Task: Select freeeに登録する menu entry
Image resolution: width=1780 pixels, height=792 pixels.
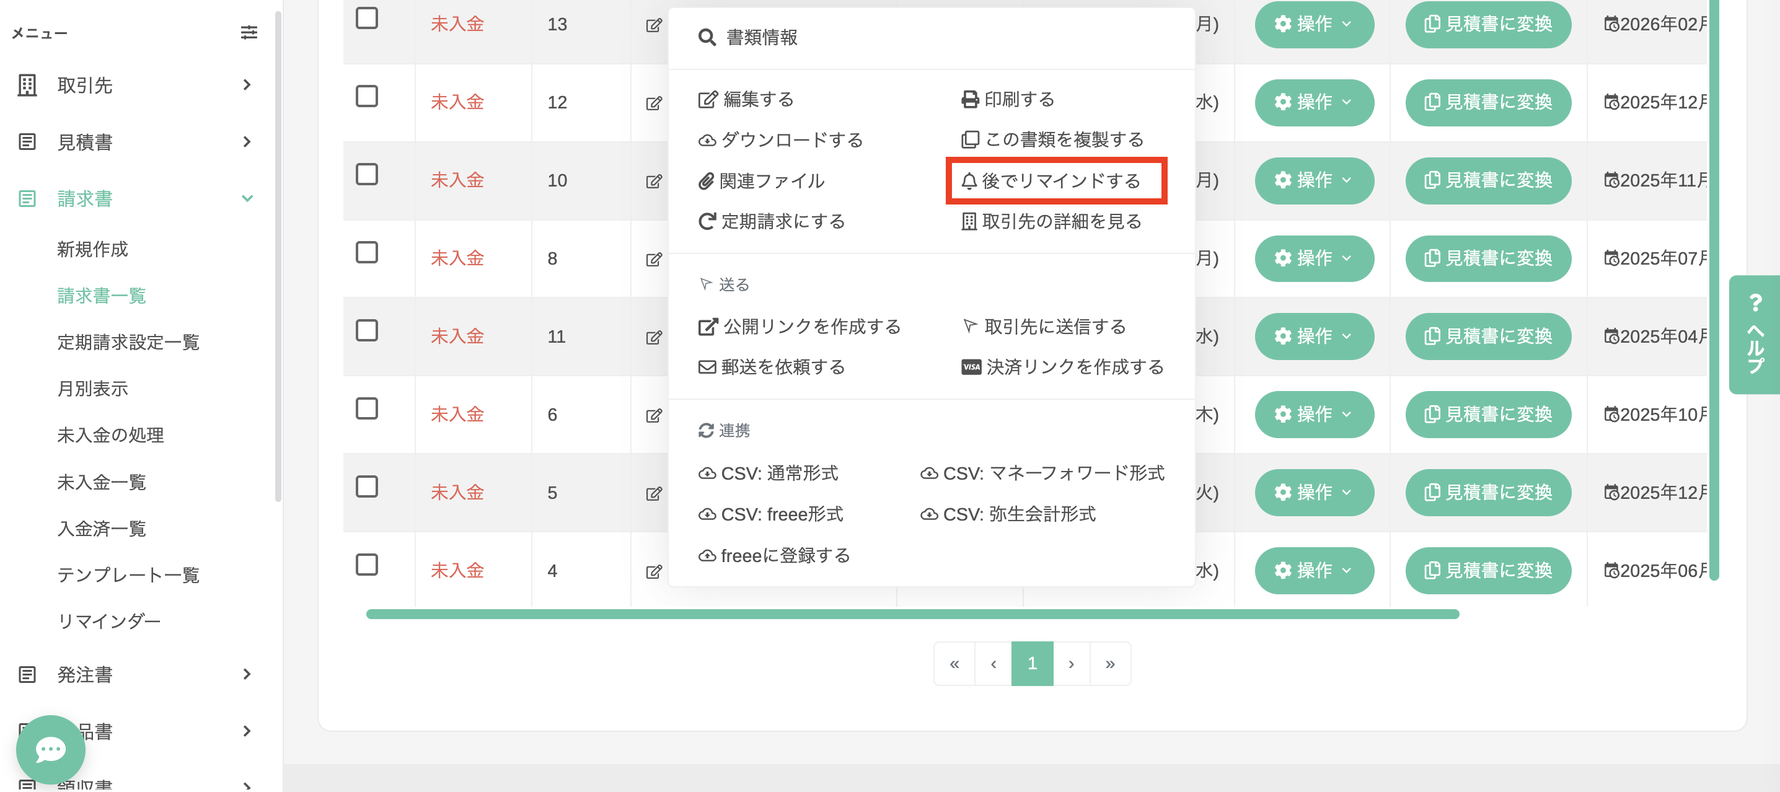Action: tap(774, 556)
